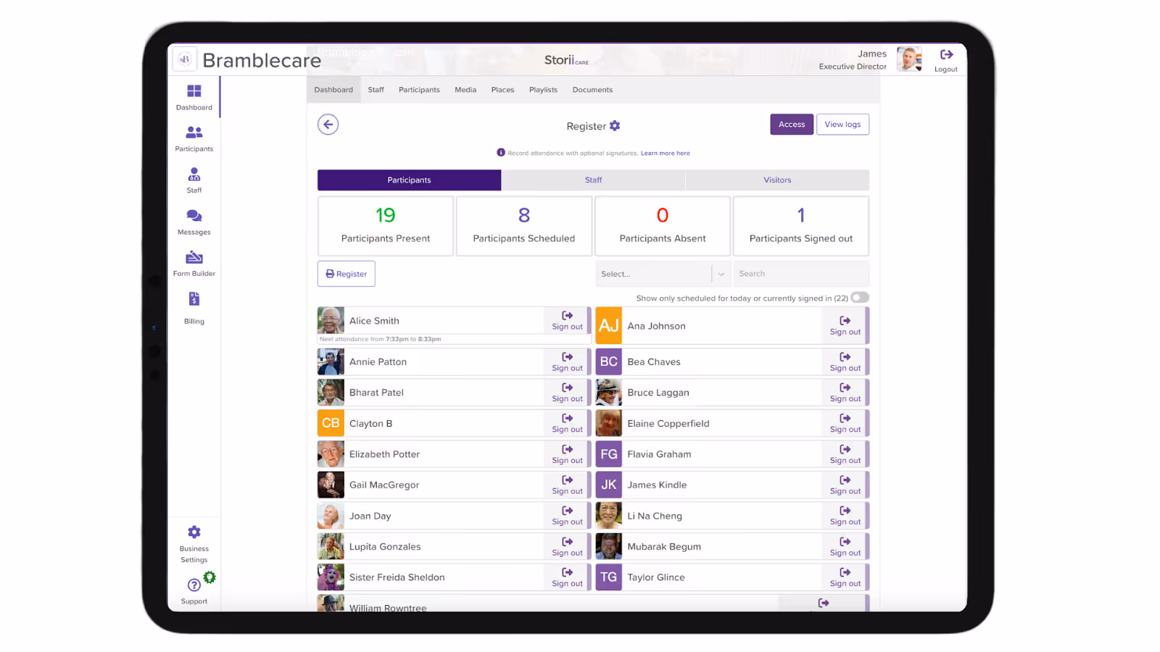Sign out Bruce Laggan

point(845,392)
